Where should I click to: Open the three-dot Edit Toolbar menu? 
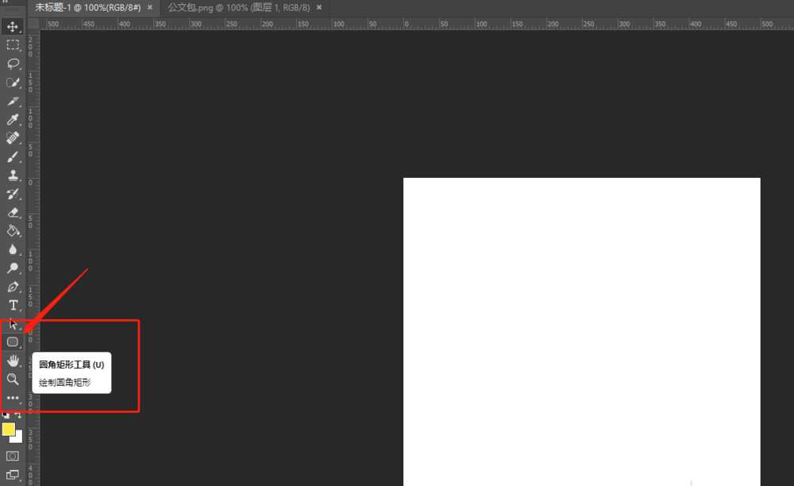tap(13, 398)
